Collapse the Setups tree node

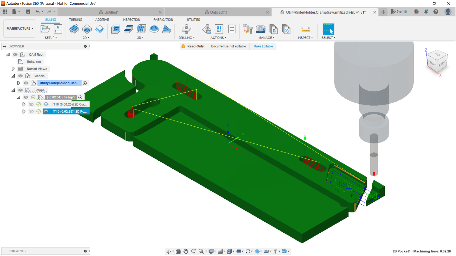pyautogui.click(x=13, y=90)
